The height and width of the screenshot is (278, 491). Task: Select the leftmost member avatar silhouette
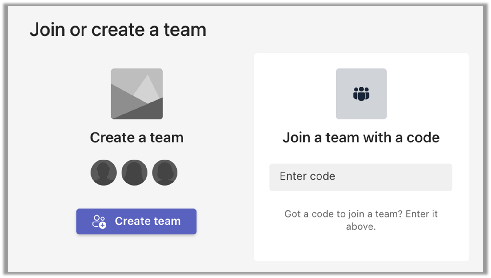(104, 172)
